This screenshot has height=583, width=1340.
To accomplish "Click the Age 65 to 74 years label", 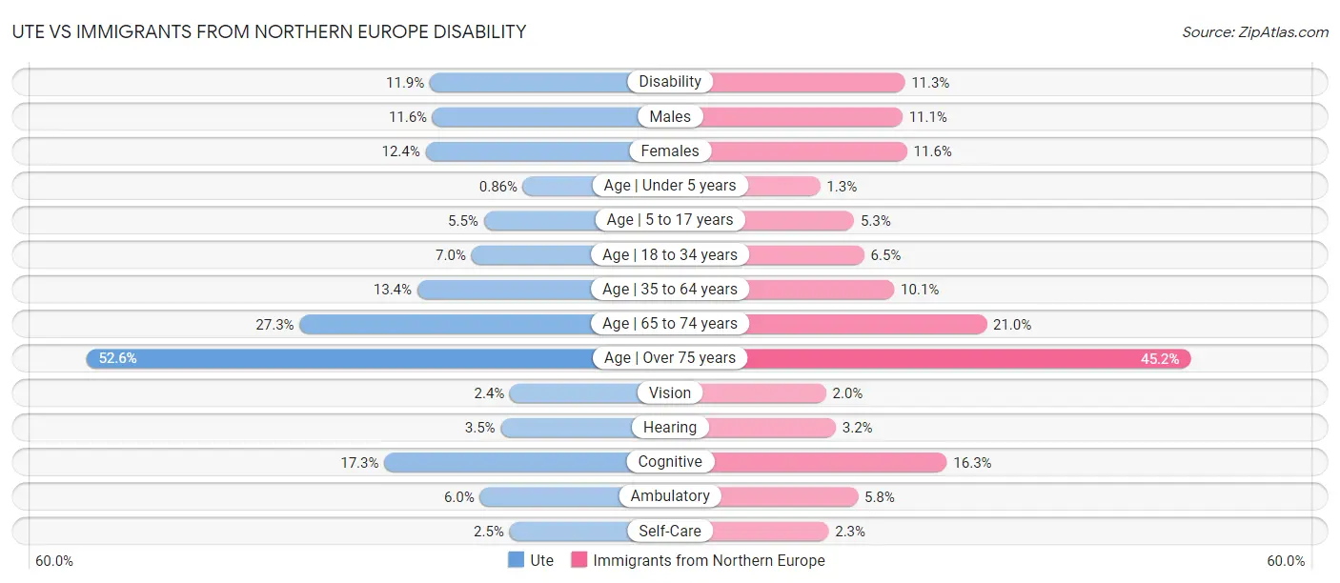I will [x=670, y=324].
